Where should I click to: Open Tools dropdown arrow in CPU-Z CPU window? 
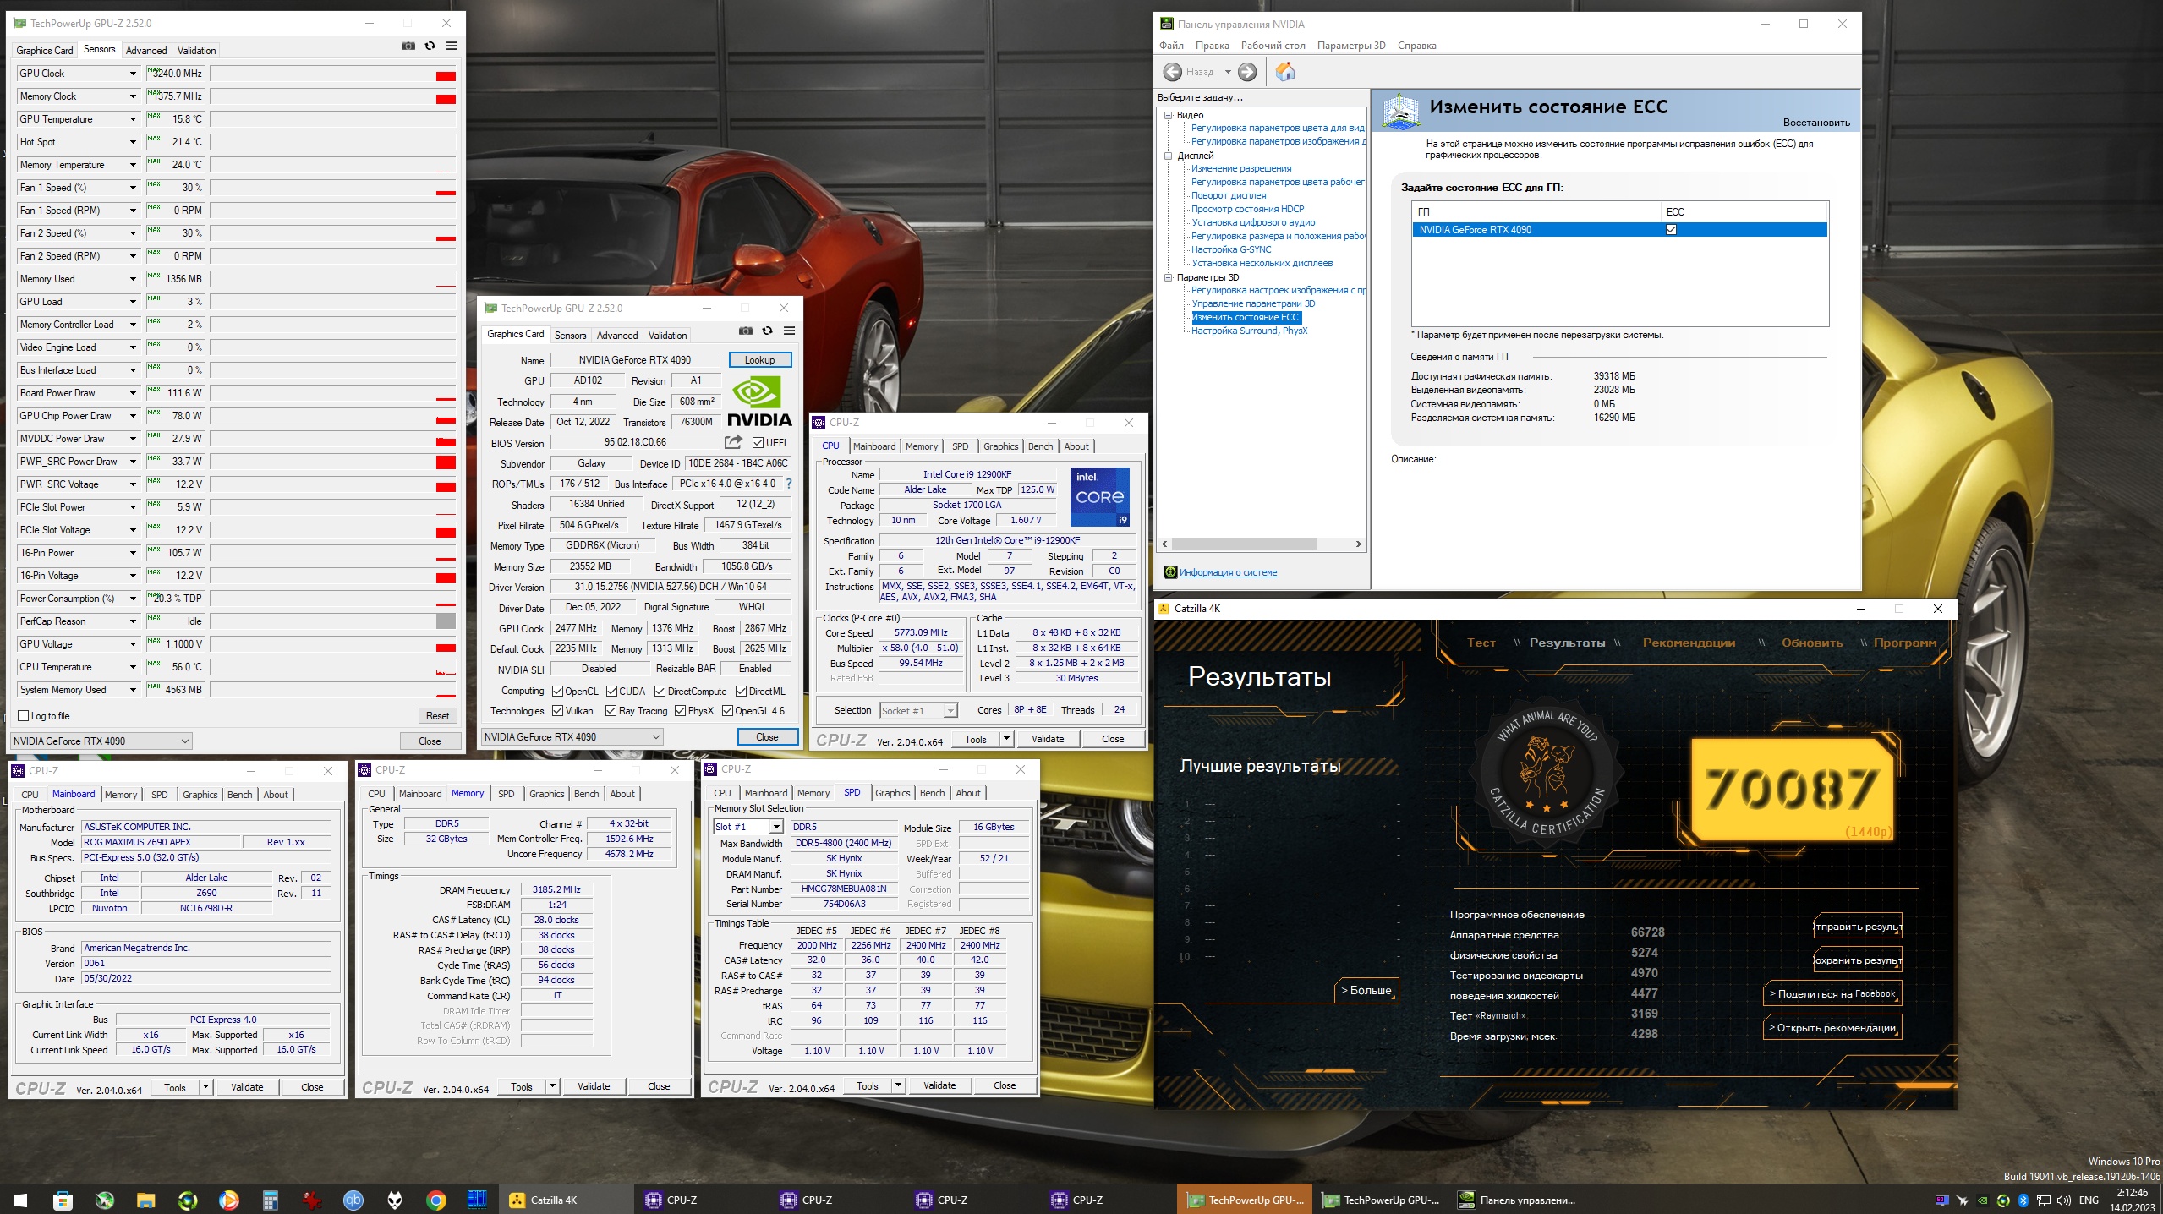(1006, 739)
